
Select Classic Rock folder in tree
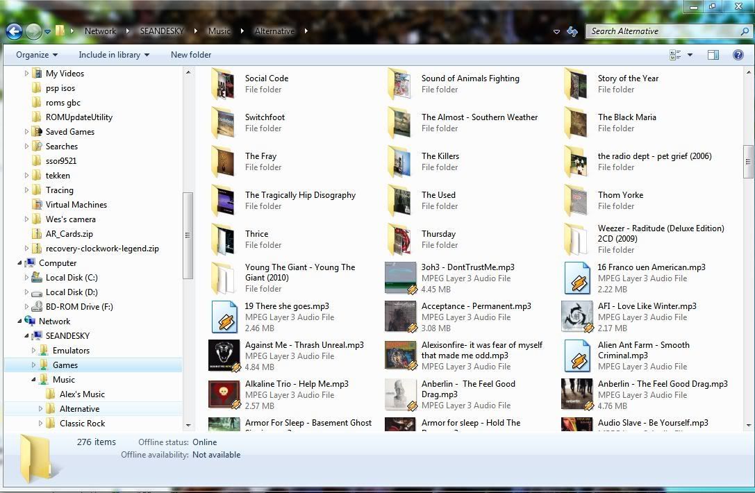tap(83, 423)
